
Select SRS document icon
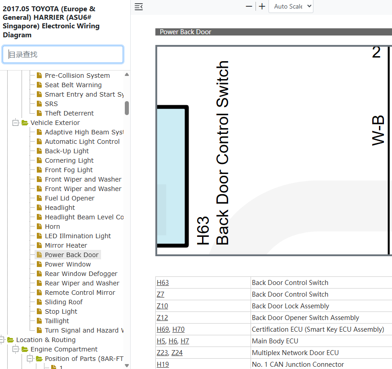coord(39,103)
